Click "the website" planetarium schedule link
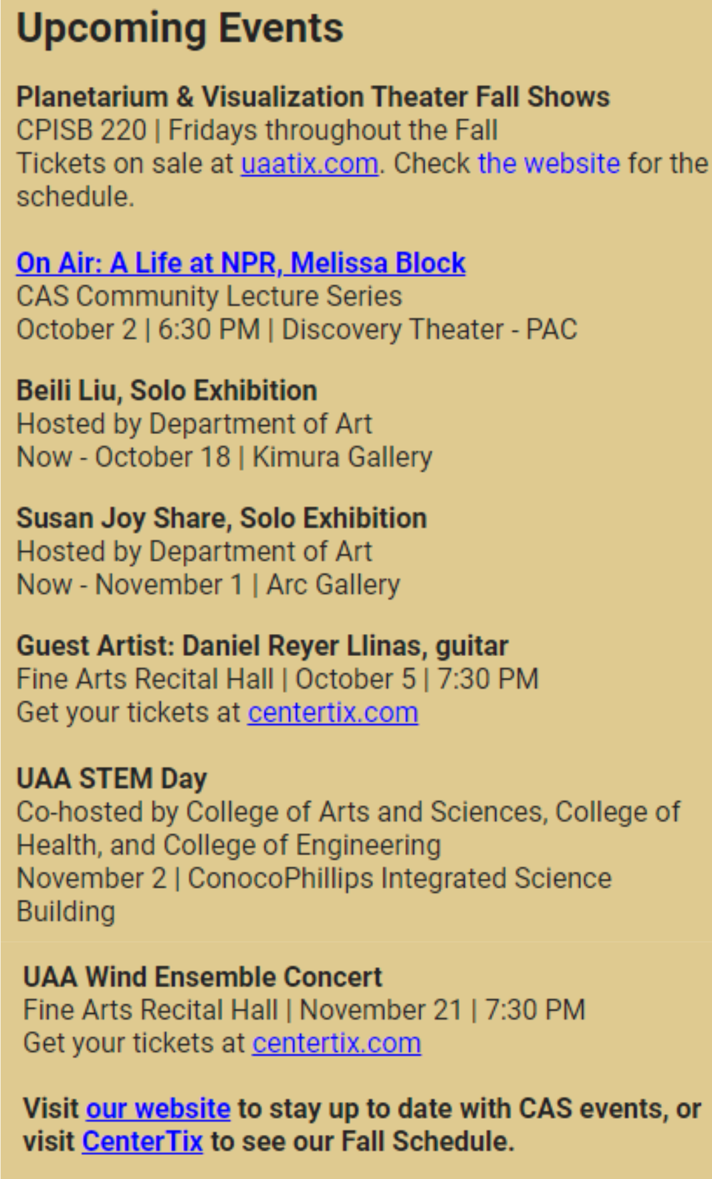Screen dimensions: 712x1179 coord(549,164)
